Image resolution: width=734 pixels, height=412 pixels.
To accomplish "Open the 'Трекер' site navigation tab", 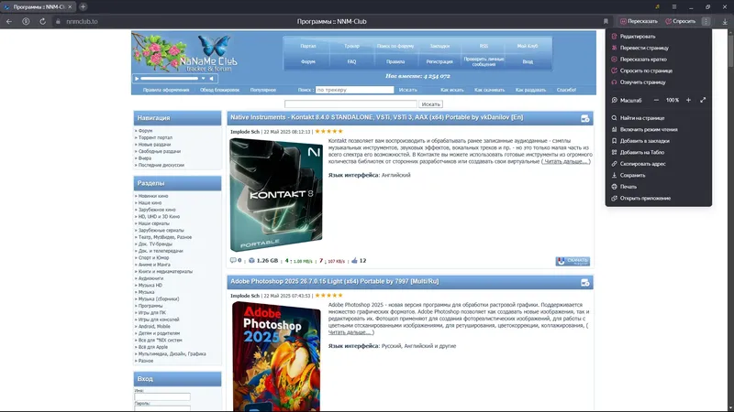I will tap(351, 47).
